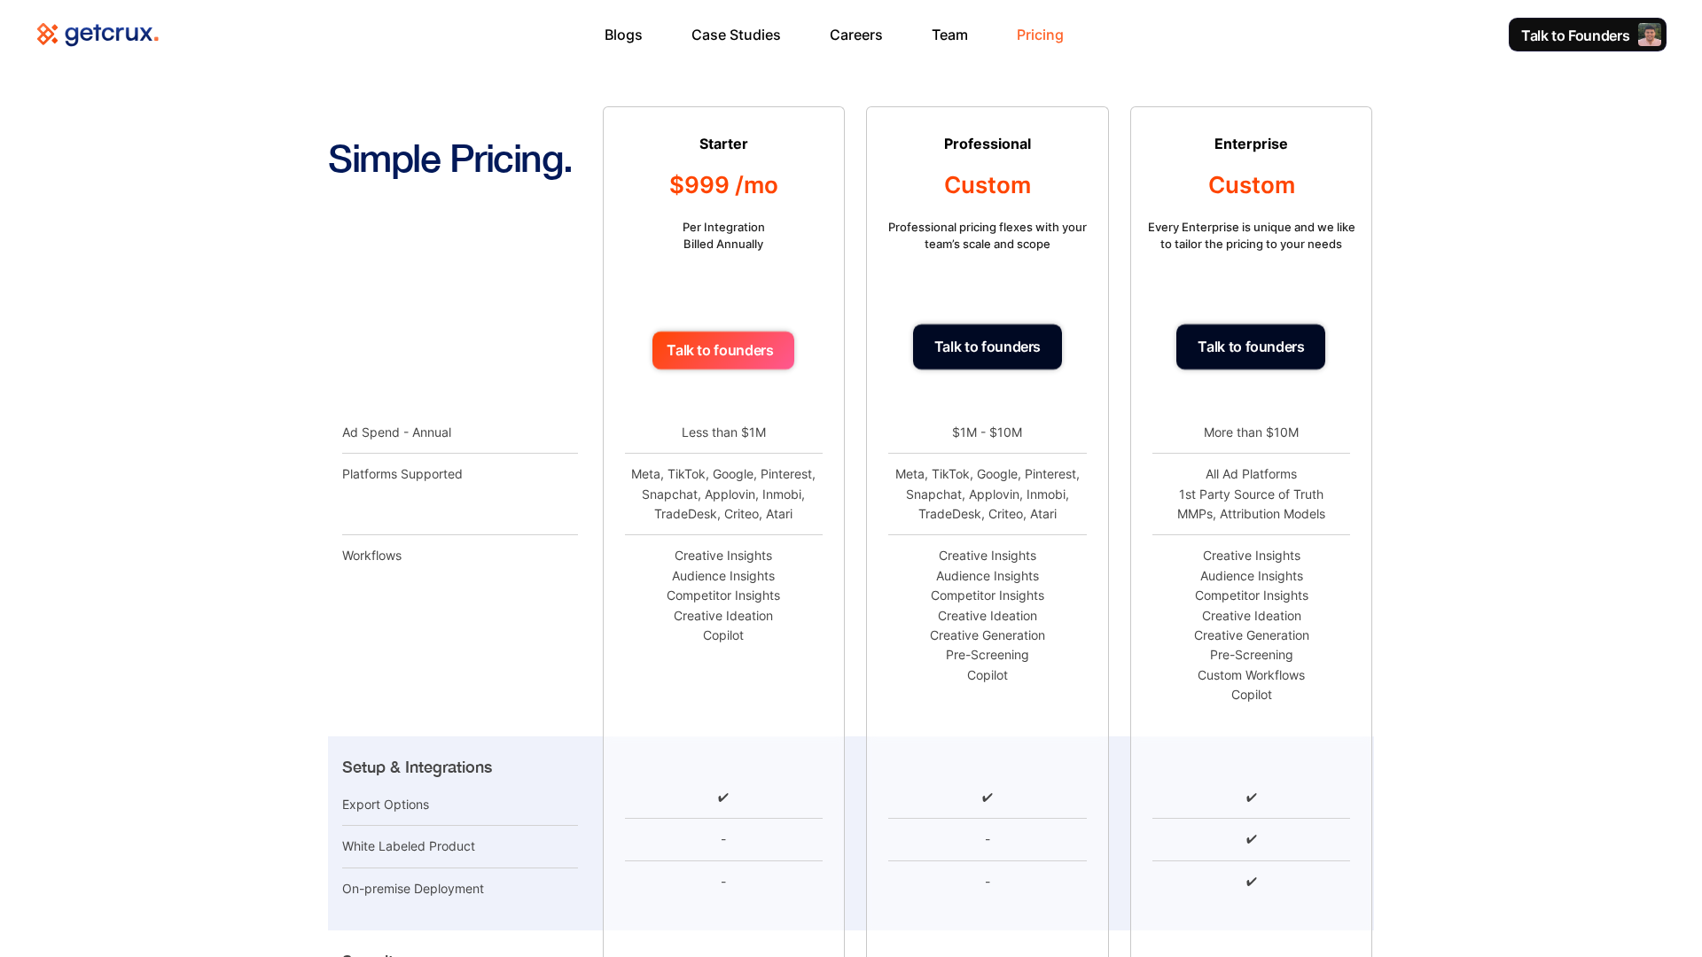Click Professional plan Talk to founders button
Image resolution: width=1702 pixels, height=957 pixels.
tap(988, 347)
